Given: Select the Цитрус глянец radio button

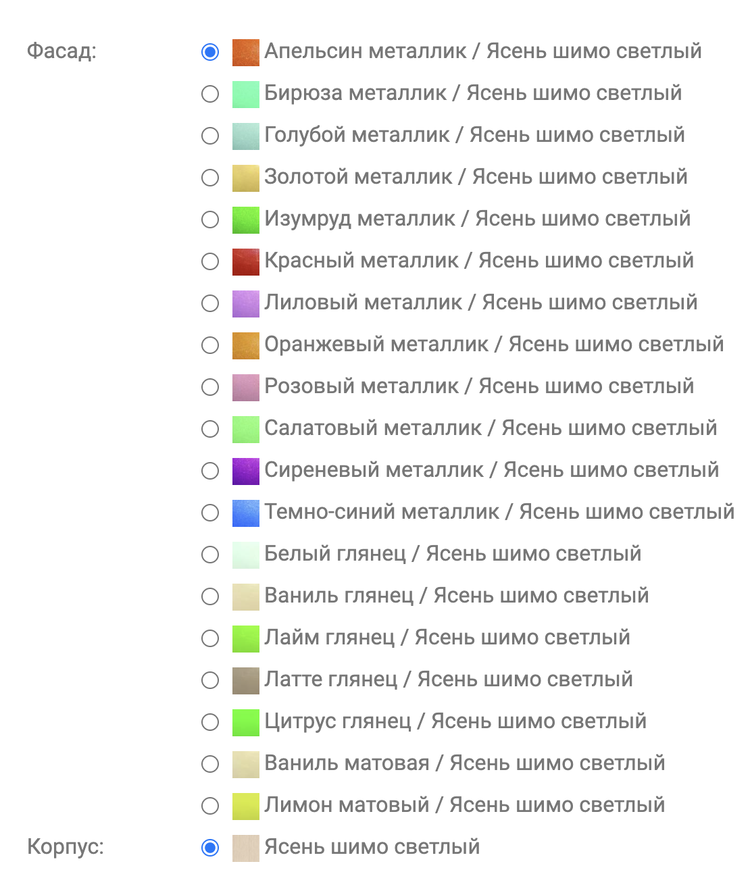Looking at the screenshot, I should tap(210, 722).
